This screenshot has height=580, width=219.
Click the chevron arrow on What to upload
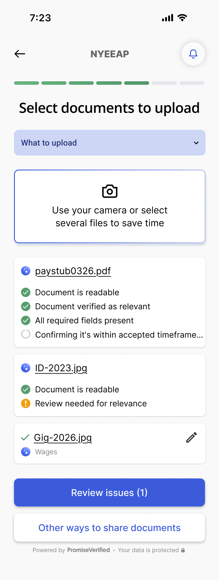196,143
